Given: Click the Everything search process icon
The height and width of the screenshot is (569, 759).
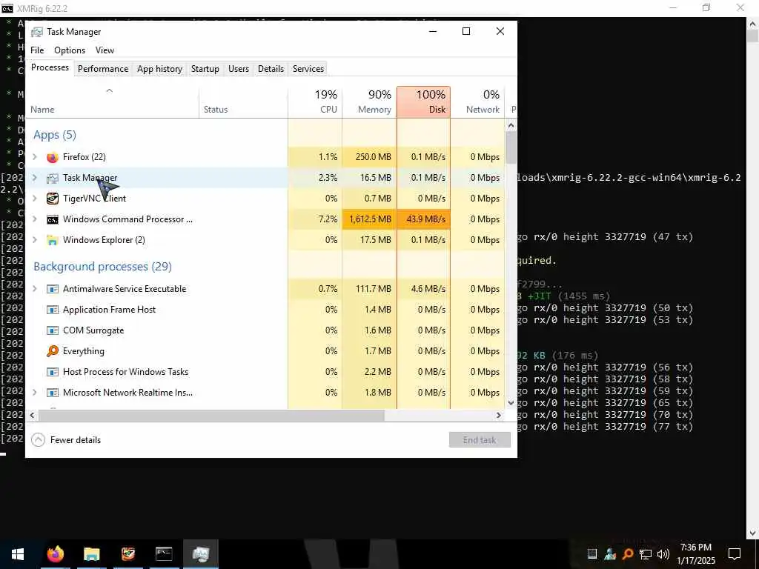Looking at the screenshot, I should coord(53,351).
